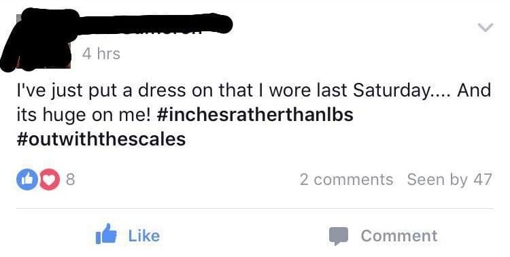Open the #inchesratherthanlbs hashtag
The height and width of the screenshot is (257, 510).
(255, 114)
